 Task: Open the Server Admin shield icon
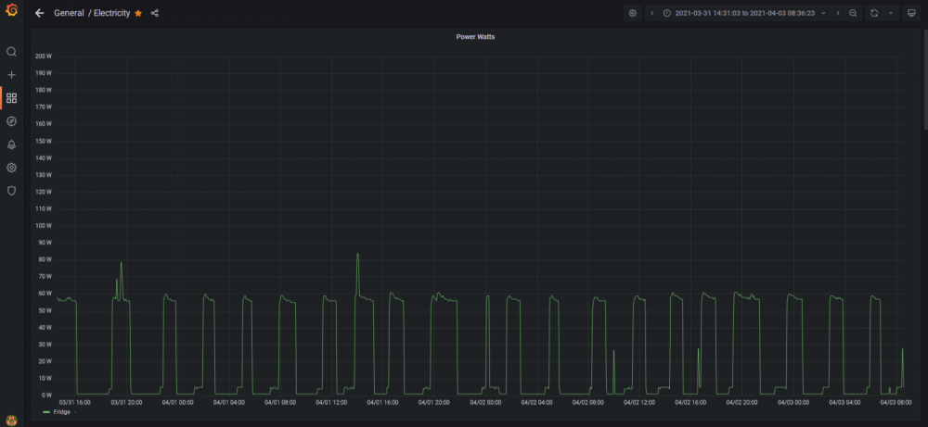click(x=11, y=191)
